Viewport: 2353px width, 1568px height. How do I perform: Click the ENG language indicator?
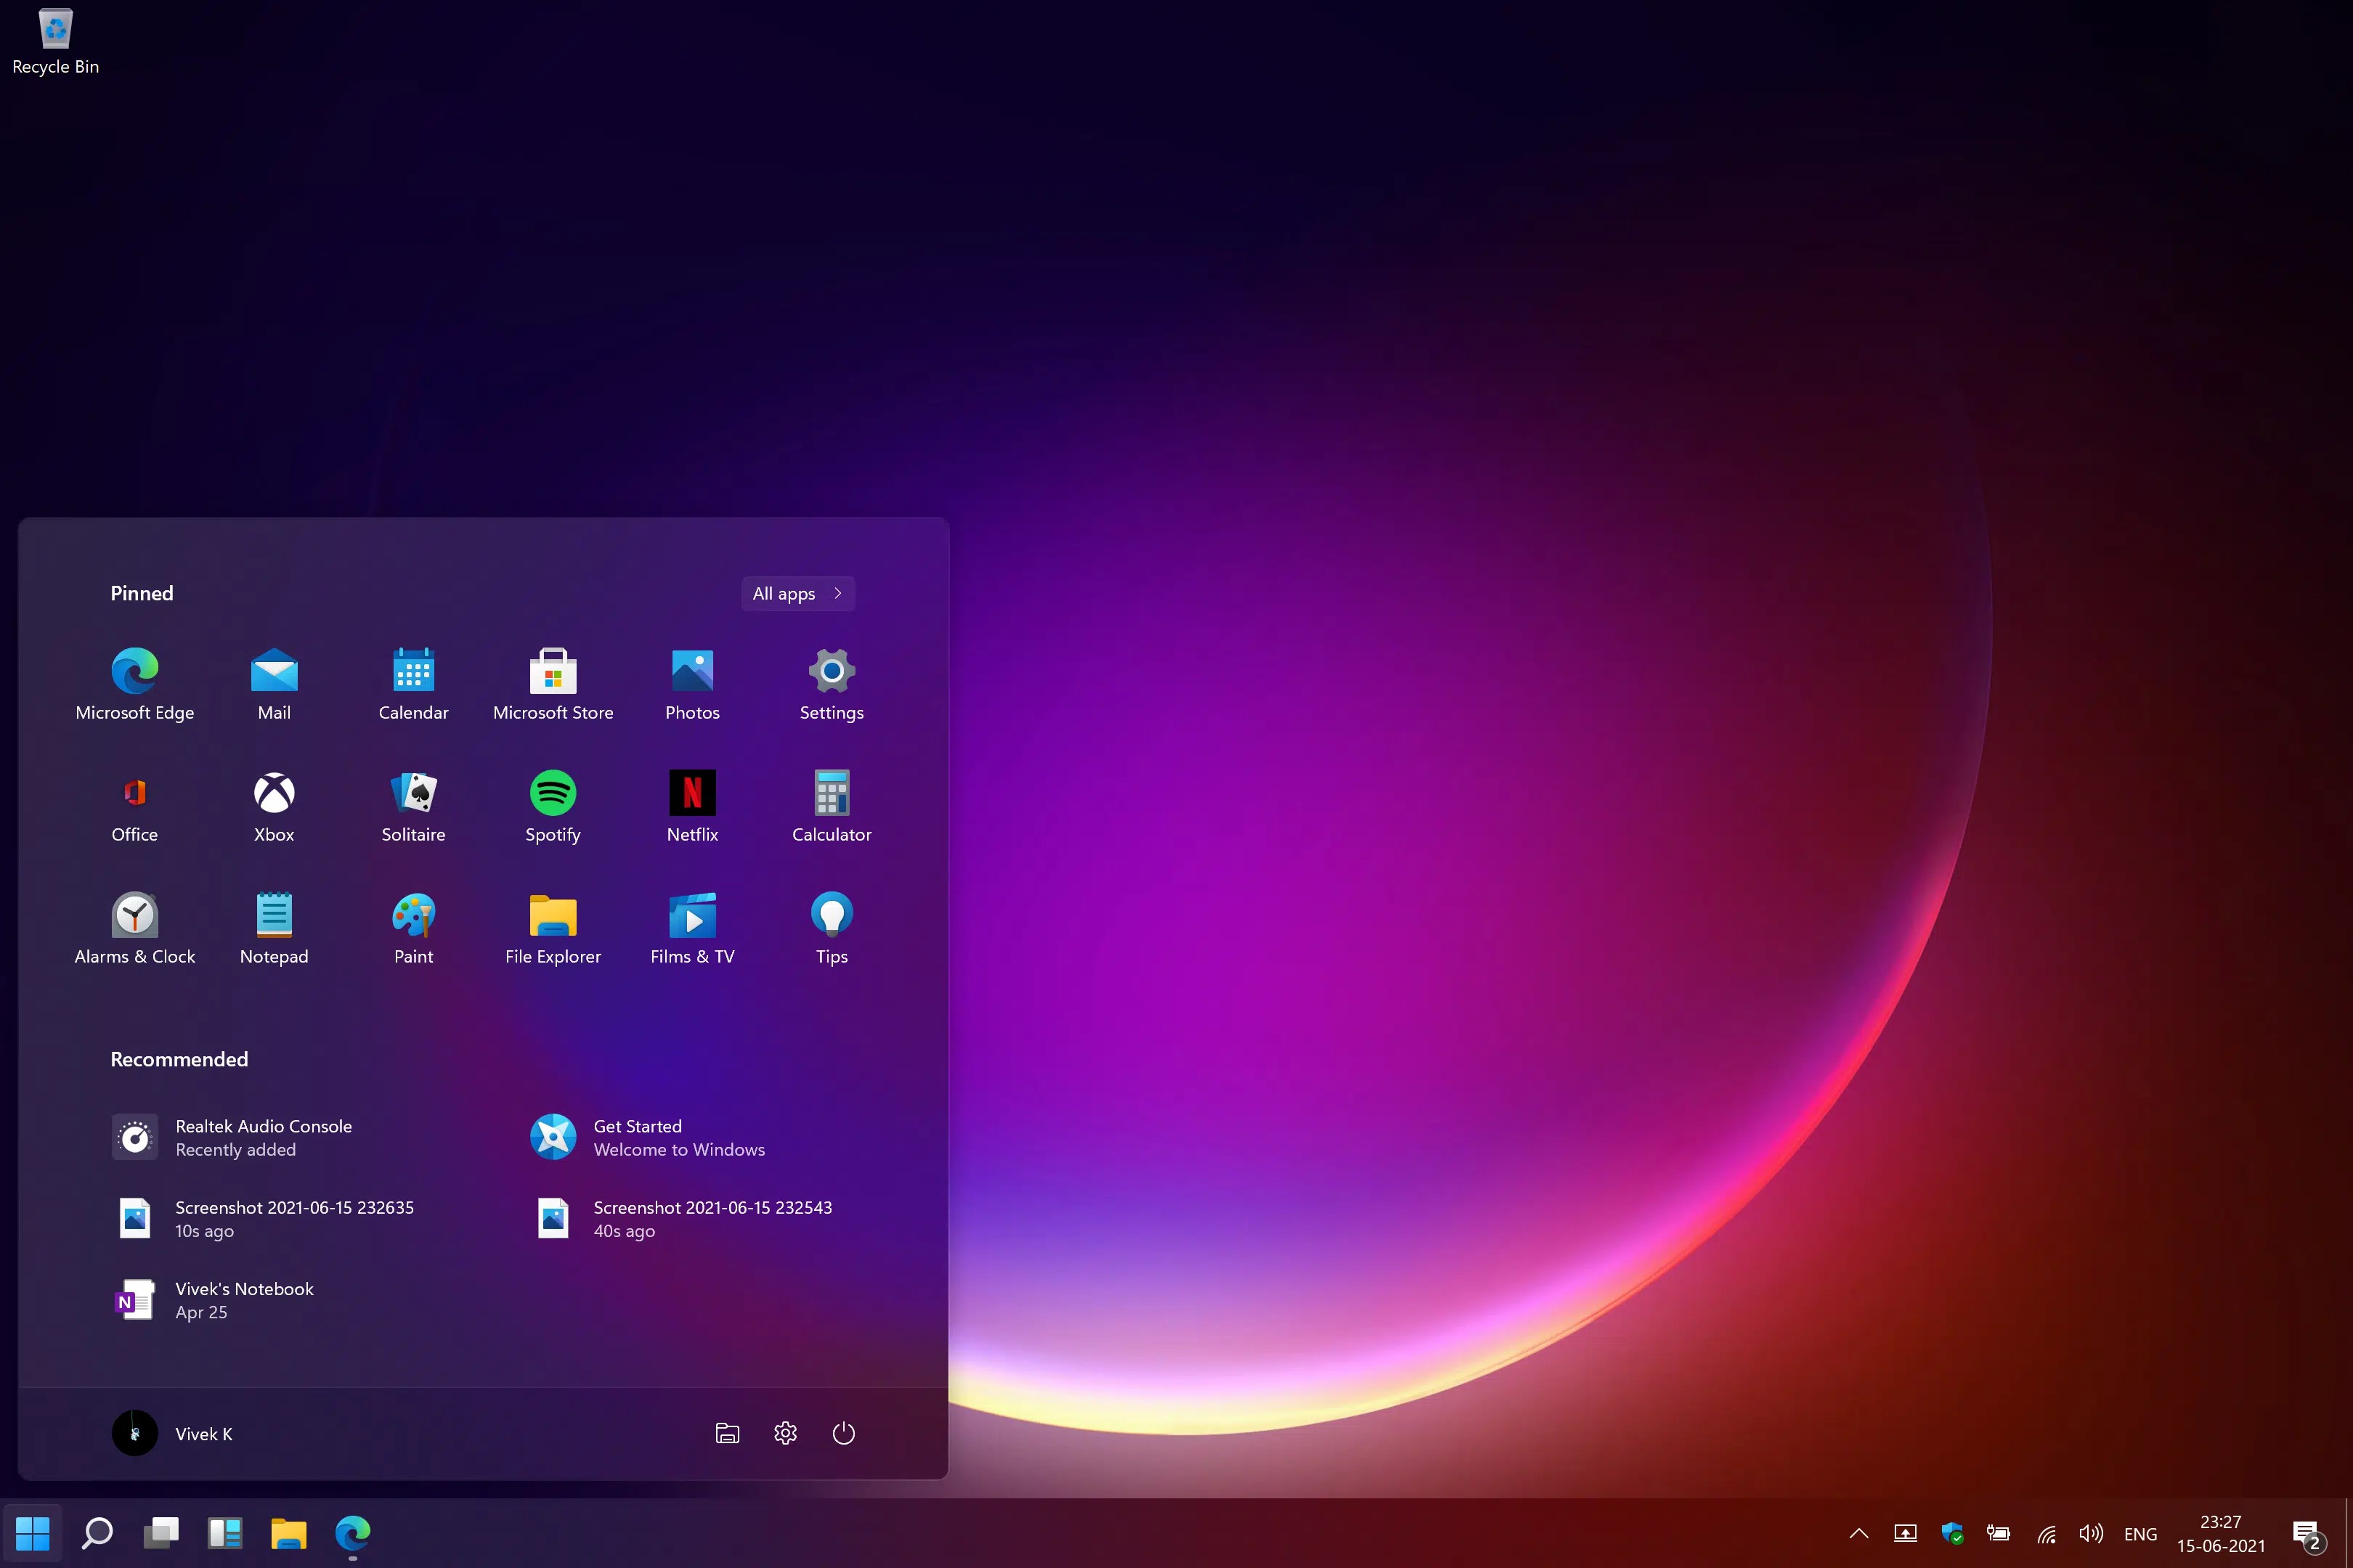click(2140, 1534)
